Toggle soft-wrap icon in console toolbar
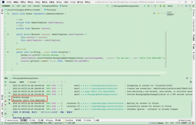The image size is (196, 125). click(9, 93)
